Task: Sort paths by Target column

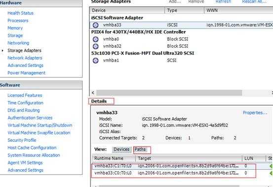Action: [x=189, y=158]
